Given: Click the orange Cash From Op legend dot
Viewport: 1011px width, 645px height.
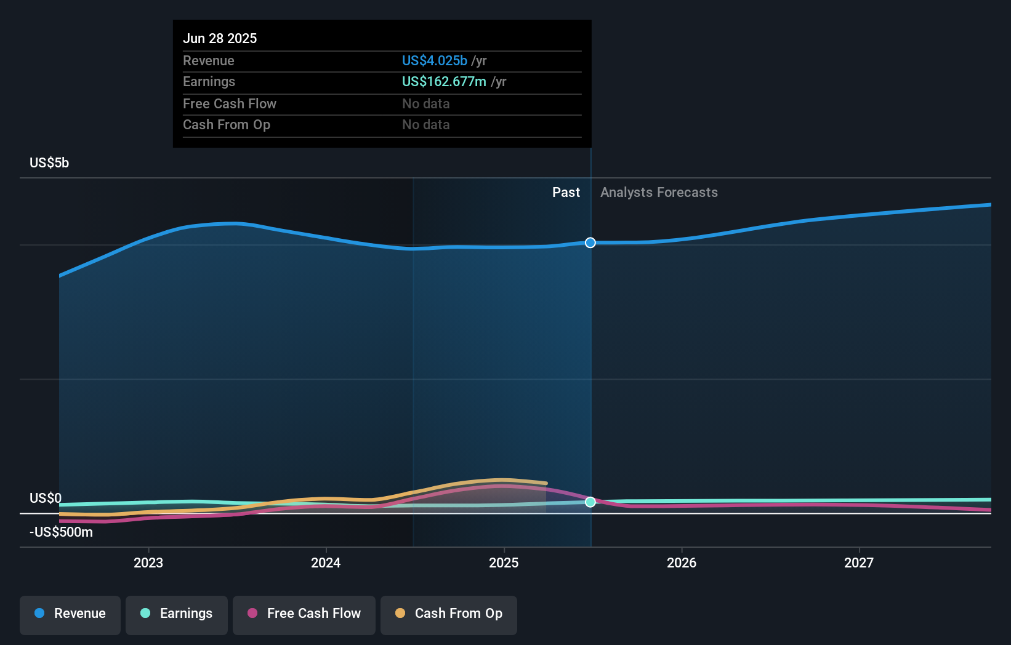Looking at the screenshot, I should coord(400,613).
